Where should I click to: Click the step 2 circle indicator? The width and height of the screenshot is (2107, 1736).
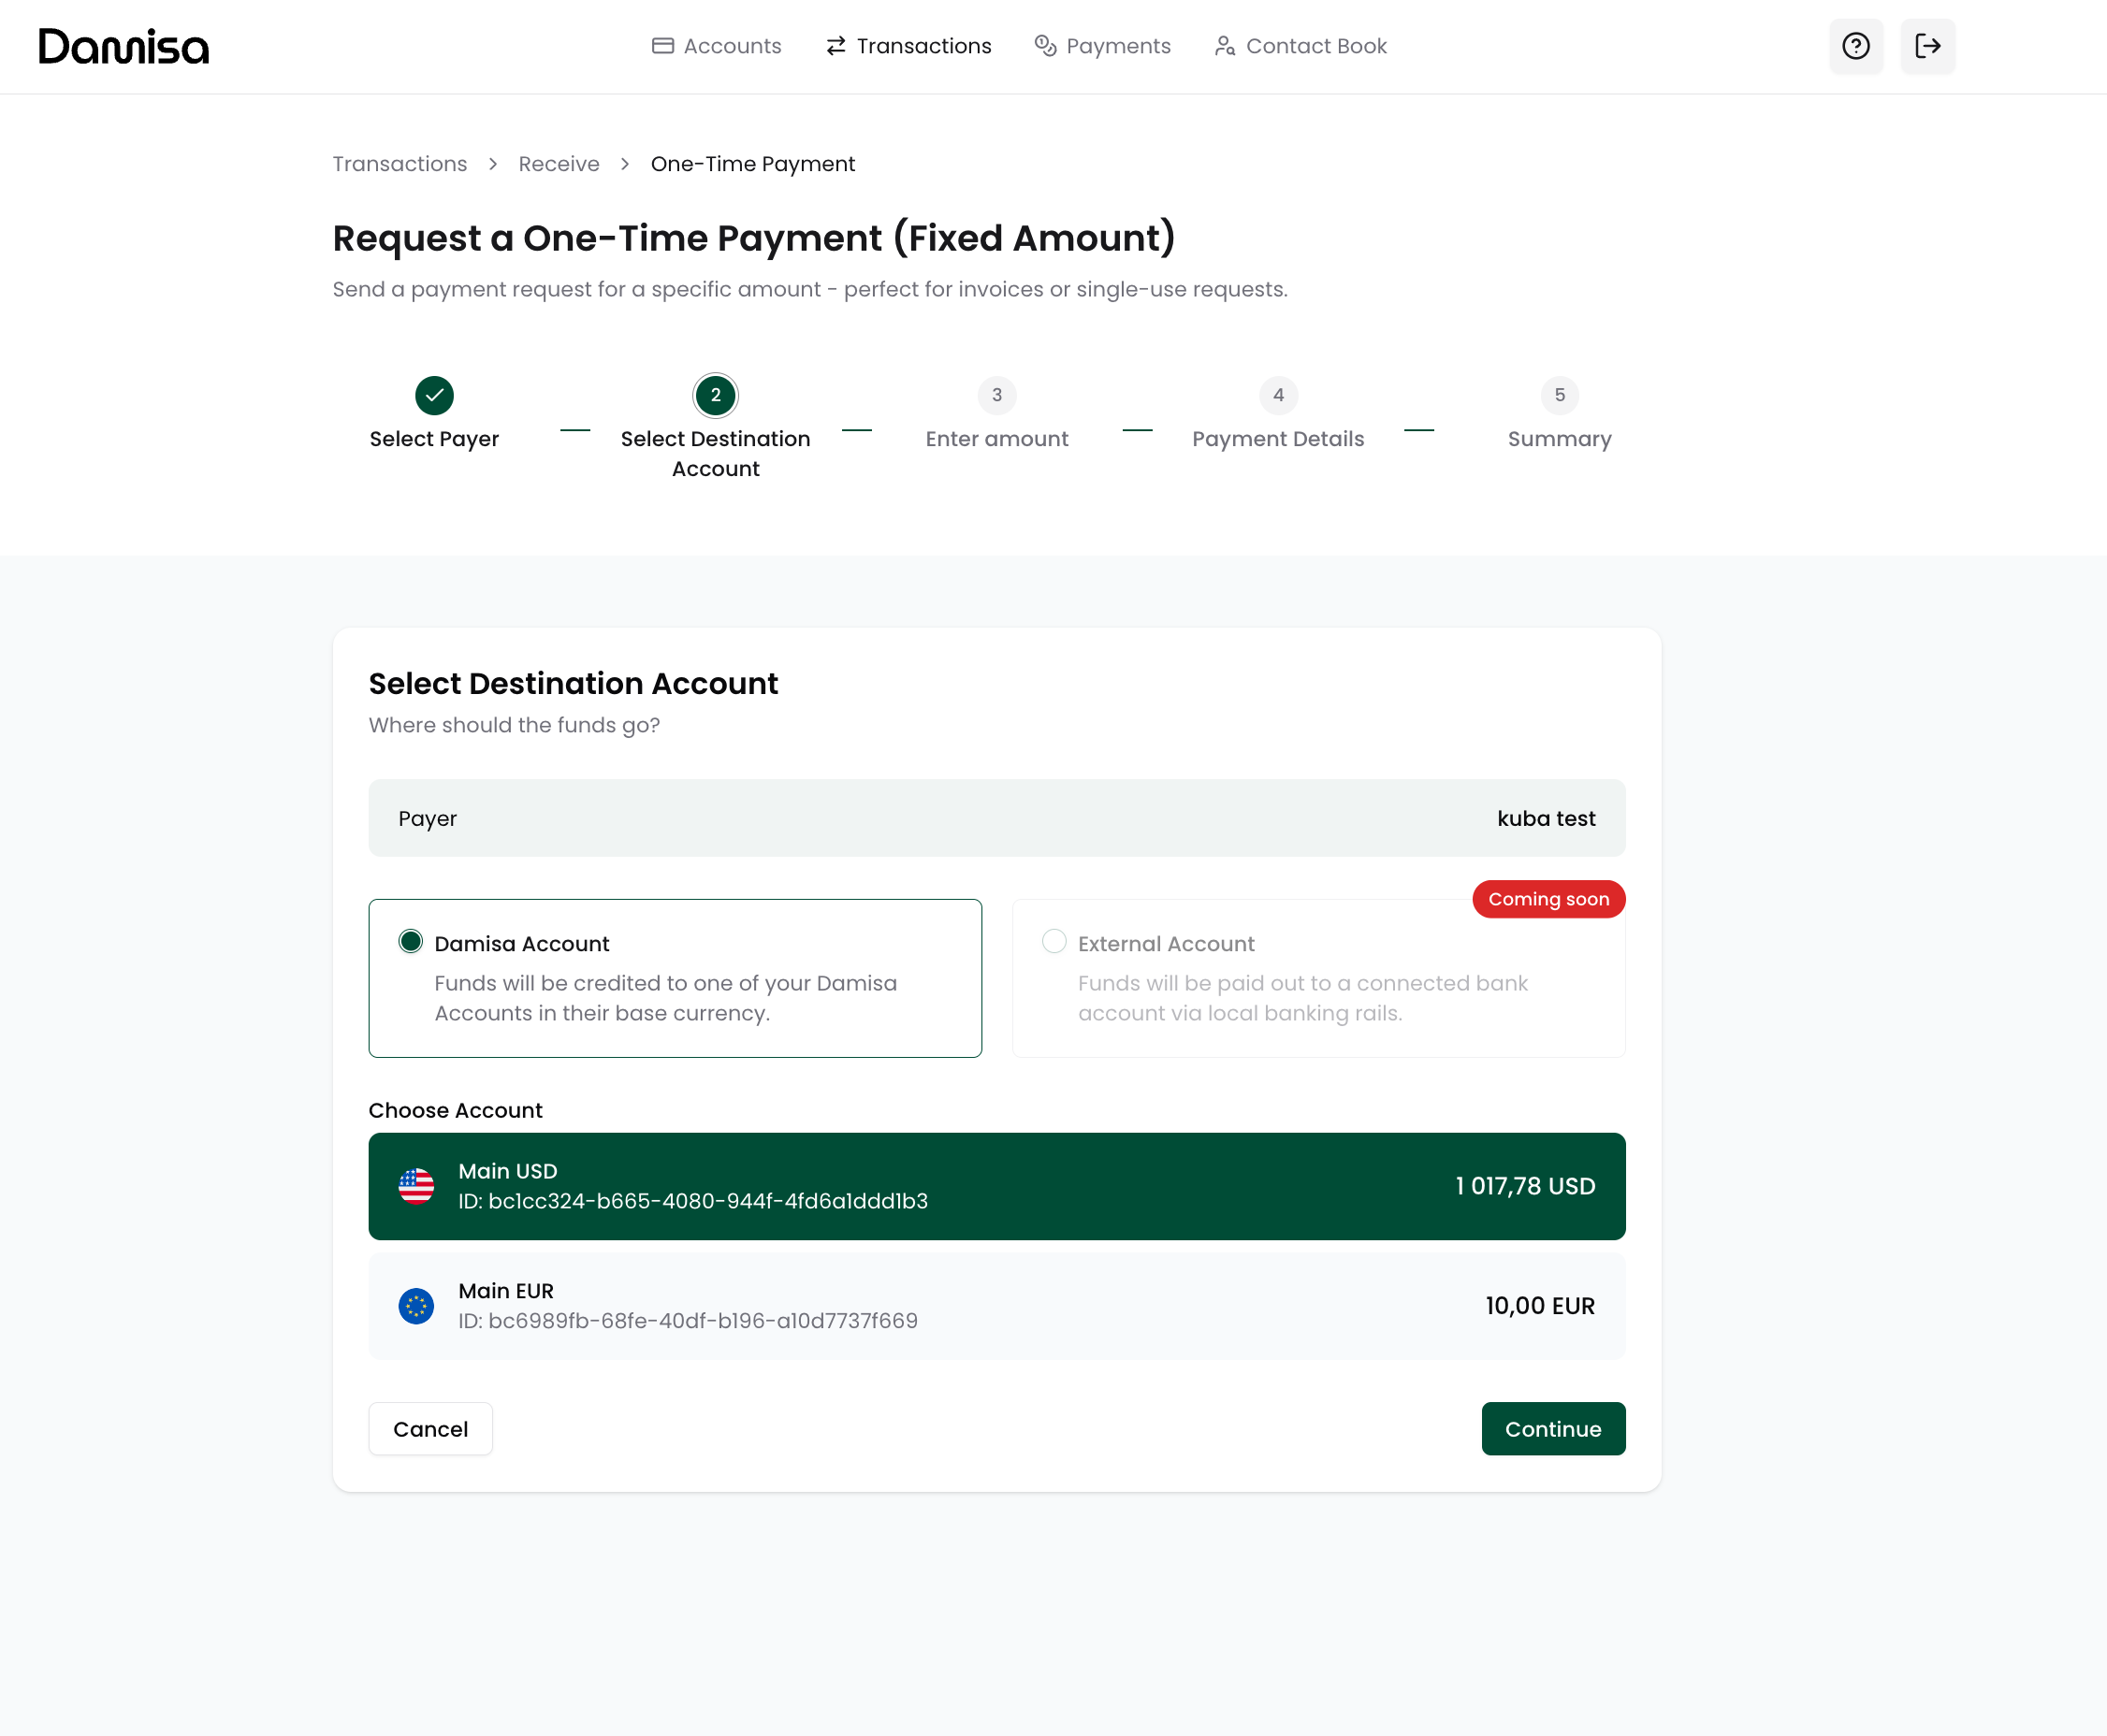point(715,395)
